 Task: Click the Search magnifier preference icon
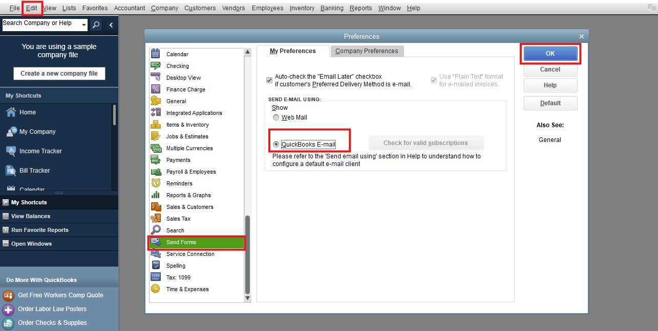click(156, 230)
